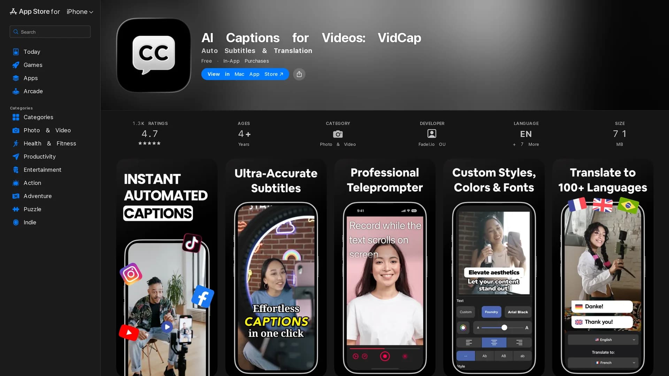The image size is (669, 376).
Task: Click the developer person icon
Action: point(432,134)
